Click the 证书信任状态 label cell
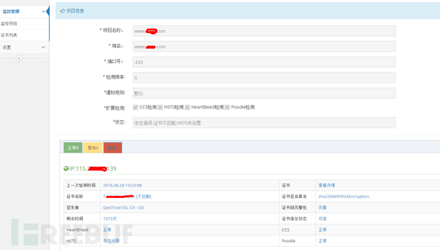The image size is (440, 250). point(297,219)
